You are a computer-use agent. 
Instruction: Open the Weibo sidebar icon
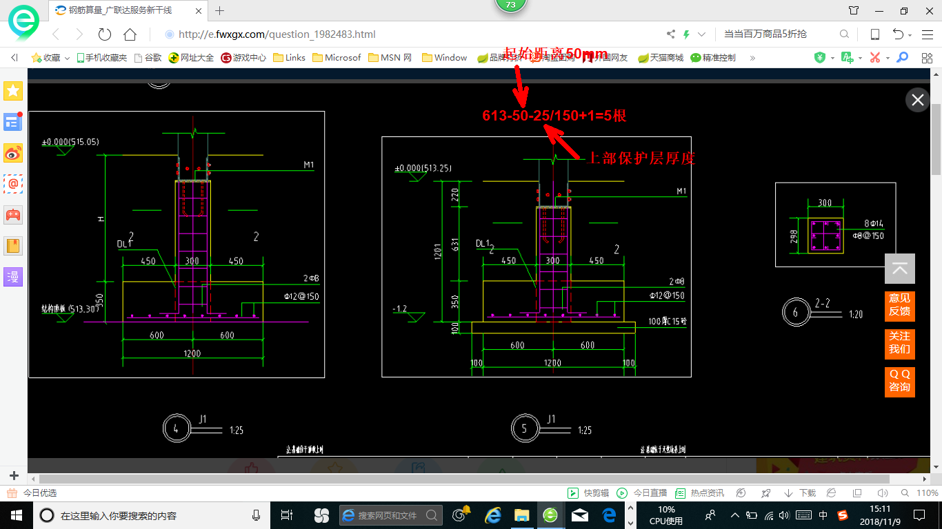(14, 153)
